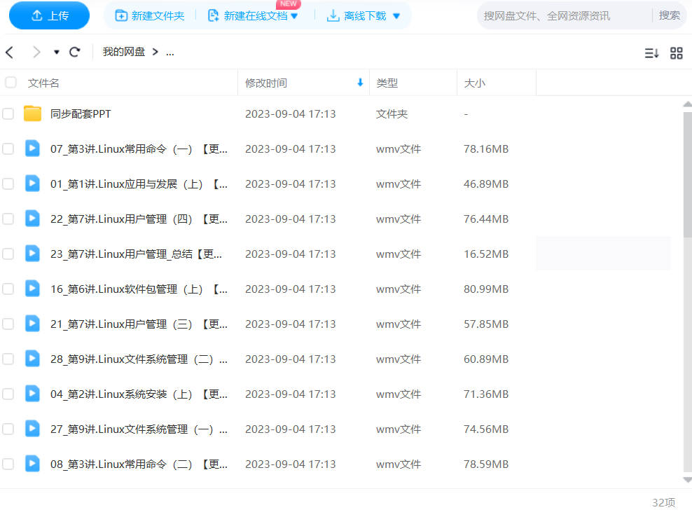Open 27_第9讲.Linux文件系统管理 (一) file name

[139, 429]
